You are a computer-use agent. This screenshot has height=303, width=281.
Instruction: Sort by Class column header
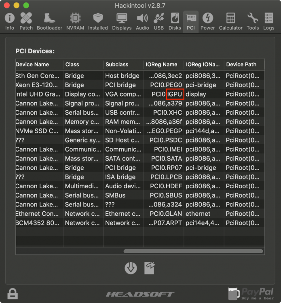click(83, 64)
